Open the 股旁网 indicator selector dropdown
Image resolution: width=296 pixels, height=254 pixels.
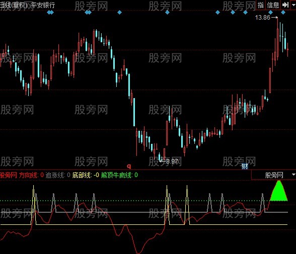coord(274,175)
